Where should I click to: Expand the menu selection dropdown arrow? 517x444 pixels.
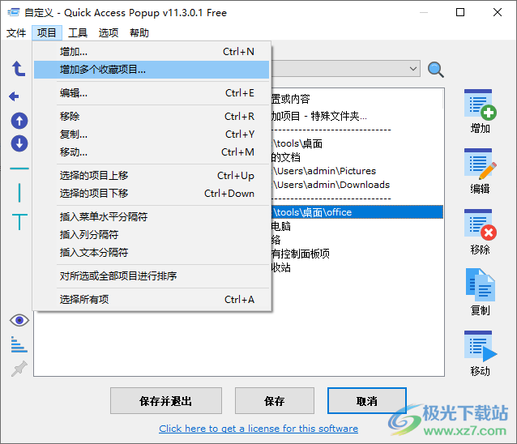coord(412,69)
